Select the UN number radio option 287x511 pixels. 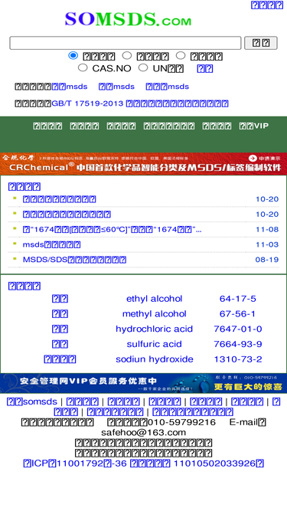pyautogui.click(x=143, y=67)
